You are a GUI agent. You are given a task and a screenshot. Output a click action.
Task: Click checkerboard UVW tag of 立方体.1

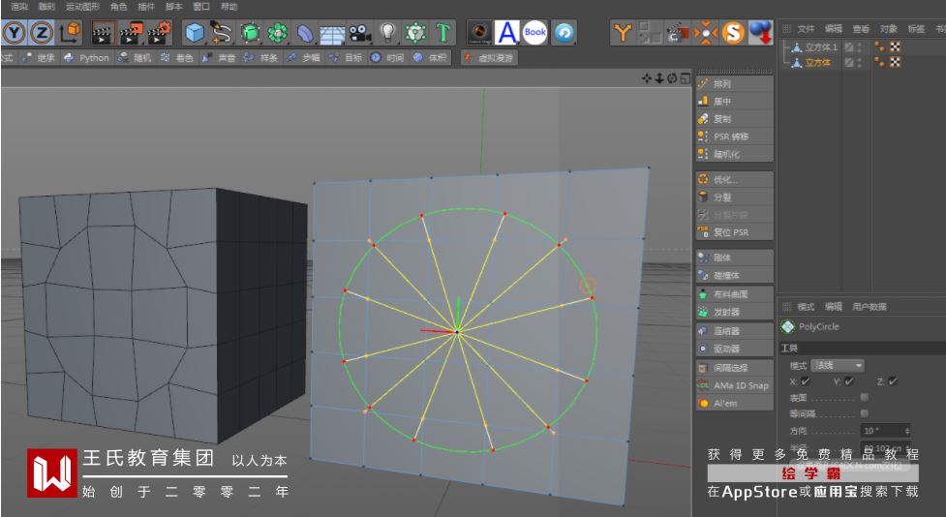tap(896, 47)
